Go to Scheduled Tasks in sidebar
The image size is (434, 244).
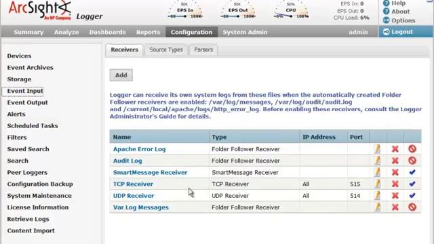33,125
